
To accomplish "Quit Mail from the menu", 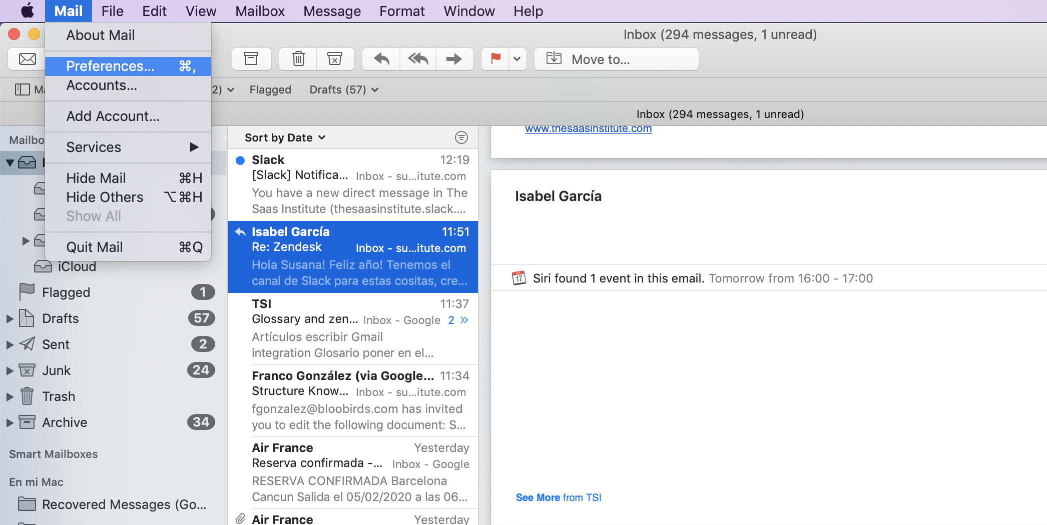I will pyautogui.click(x=128, y=247).
